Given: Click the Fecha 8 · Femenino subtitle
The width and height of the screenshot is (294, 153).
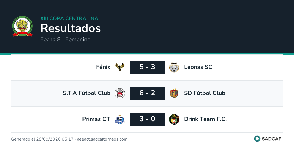Looking at the screenshot, I should [x=65, y=39].
